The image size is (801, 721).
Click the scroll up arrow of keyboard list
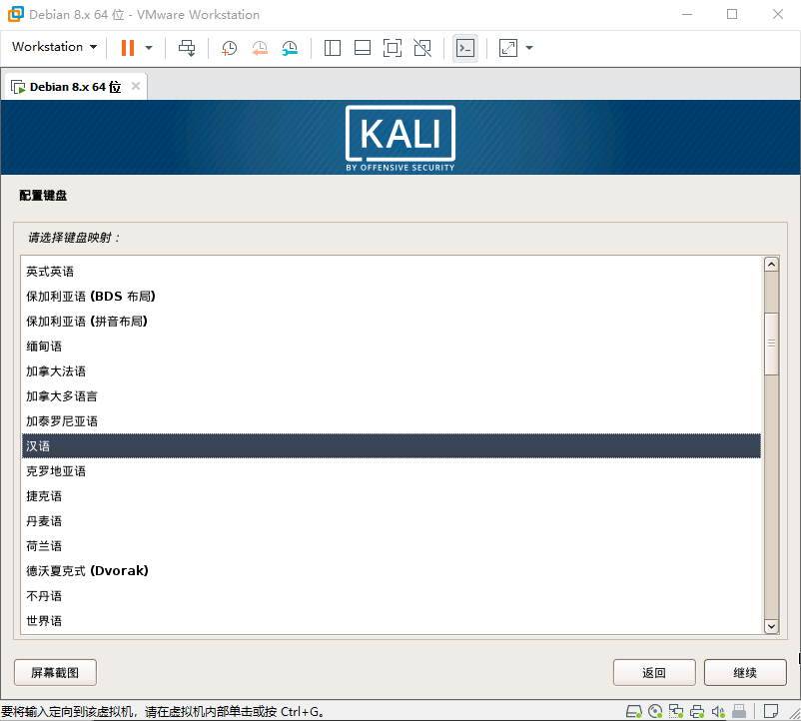771,264
